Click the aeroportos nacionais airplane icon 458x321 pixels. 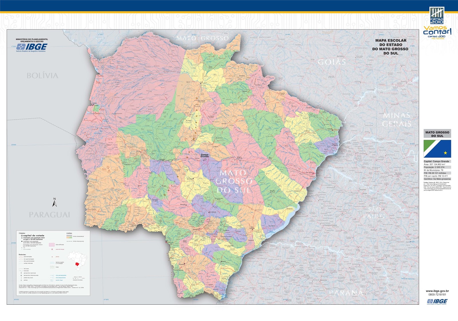pos(21,273)
